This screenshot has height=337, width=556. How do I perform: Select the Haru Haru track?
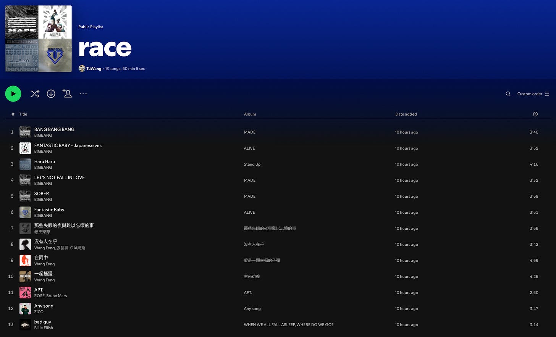tap(45, 161)
